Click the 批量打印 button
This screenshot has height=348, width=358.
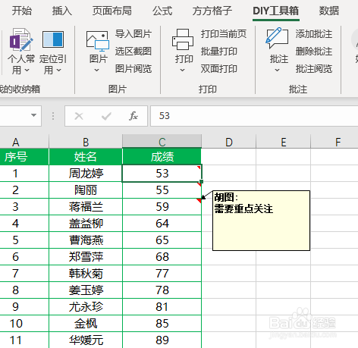point(219,52)
